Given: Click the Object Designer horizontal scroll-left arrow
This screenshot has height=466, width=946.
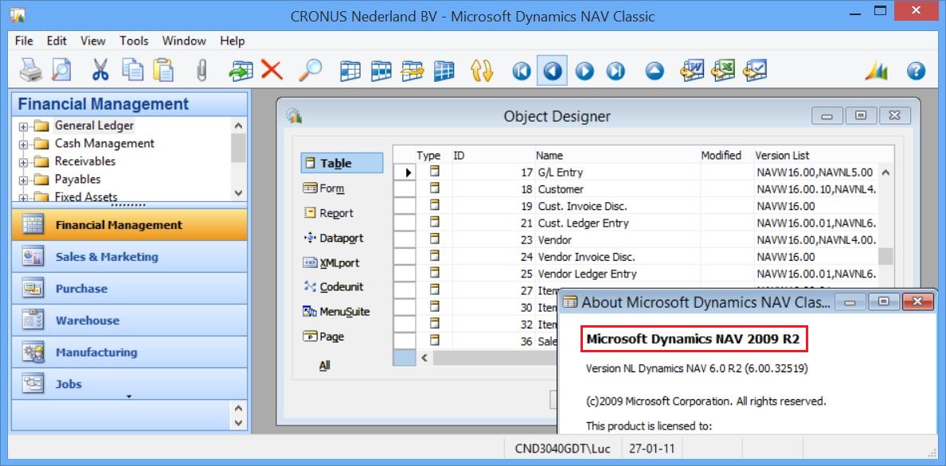Looking at the screenshot, I should click(x=424, y=358).
